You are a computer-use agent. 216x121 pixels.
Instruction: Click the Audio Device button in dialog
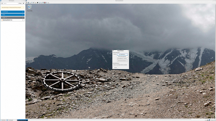[122, 54]
